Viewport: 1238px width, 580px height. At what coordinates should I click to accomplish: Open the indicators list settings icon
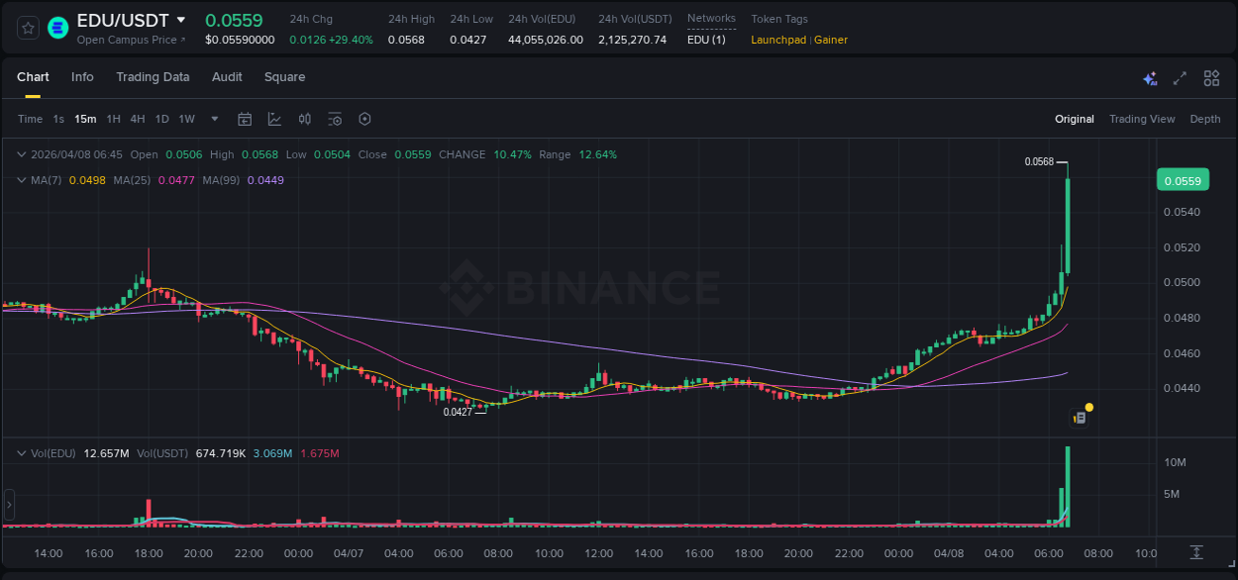pos(335,119)
